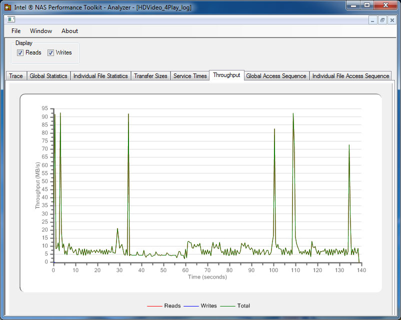Close the inner HDVideo_4Play_log document

click(x=392, y=20)
